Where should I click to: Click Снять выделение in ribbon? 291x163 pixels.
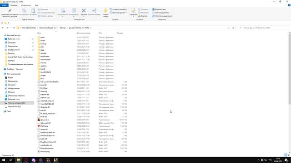pos(161,13)
